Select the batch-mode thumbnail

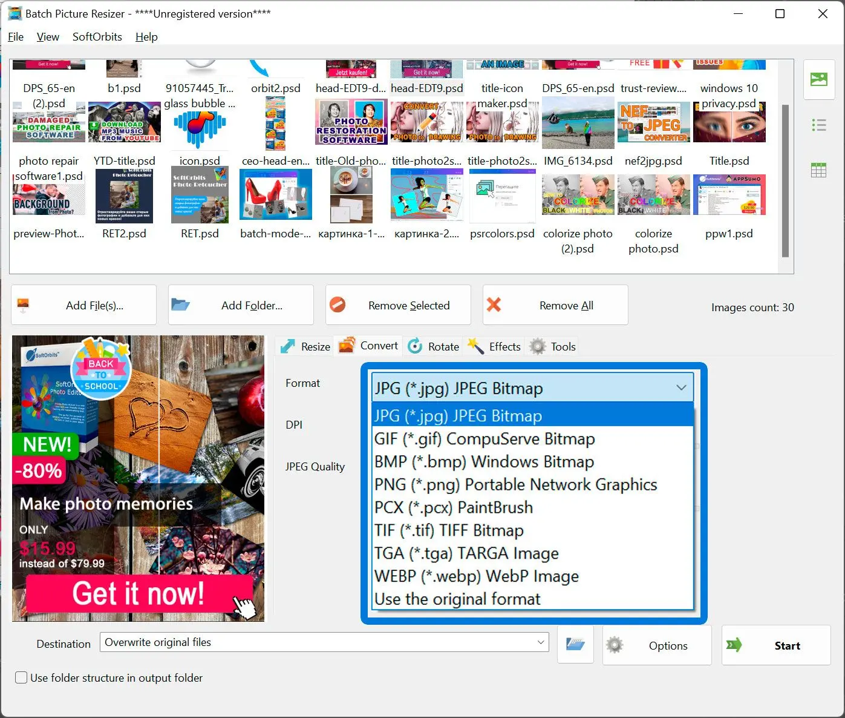pos(275,194)
